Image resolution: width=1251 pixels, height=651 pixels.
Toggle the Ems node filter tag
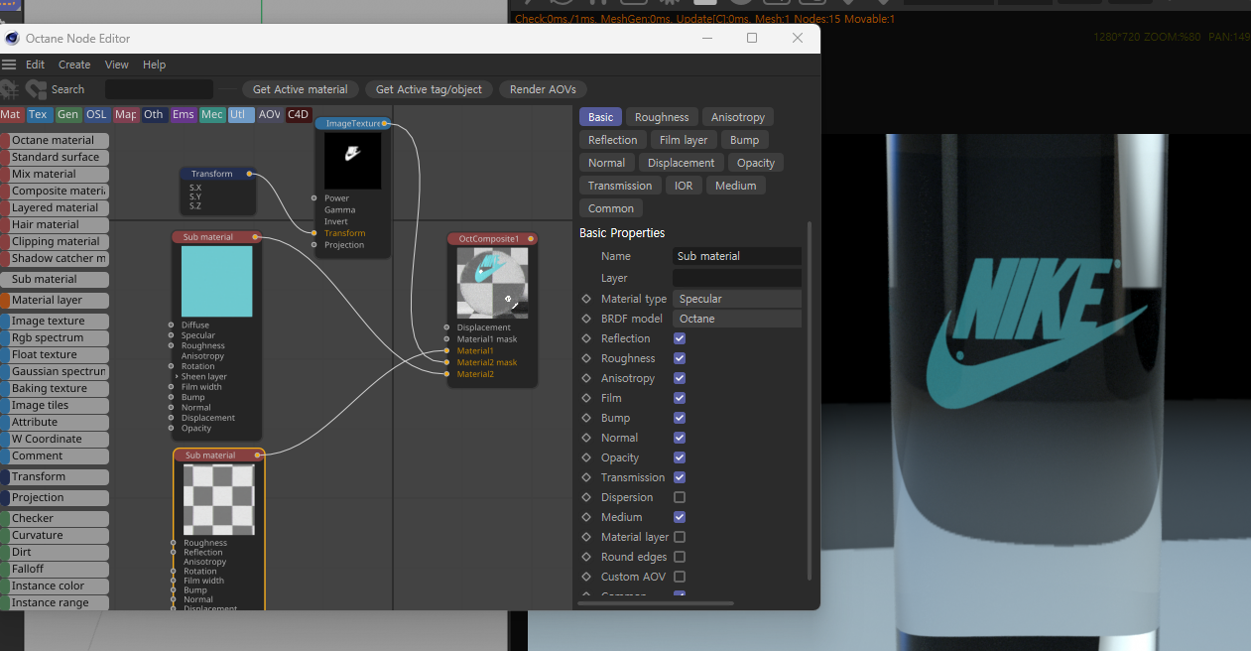[183, 115]
